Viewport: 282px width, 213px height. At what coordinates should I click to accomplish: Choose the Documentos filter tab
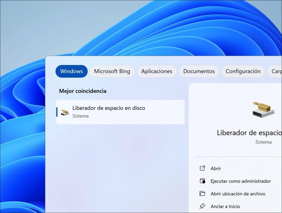tap(199, 71)
